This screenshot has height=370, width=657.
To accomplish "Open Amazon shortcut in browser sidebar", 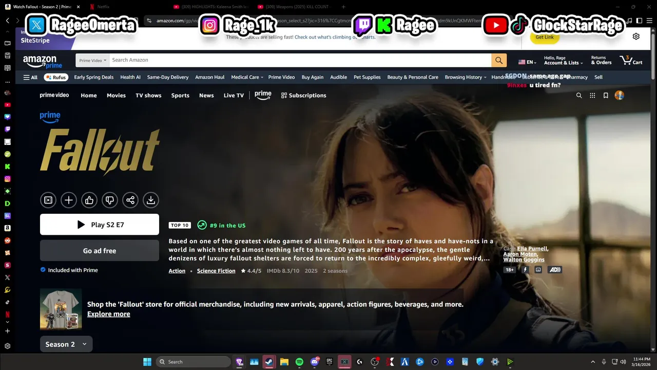I will [7, 228].
